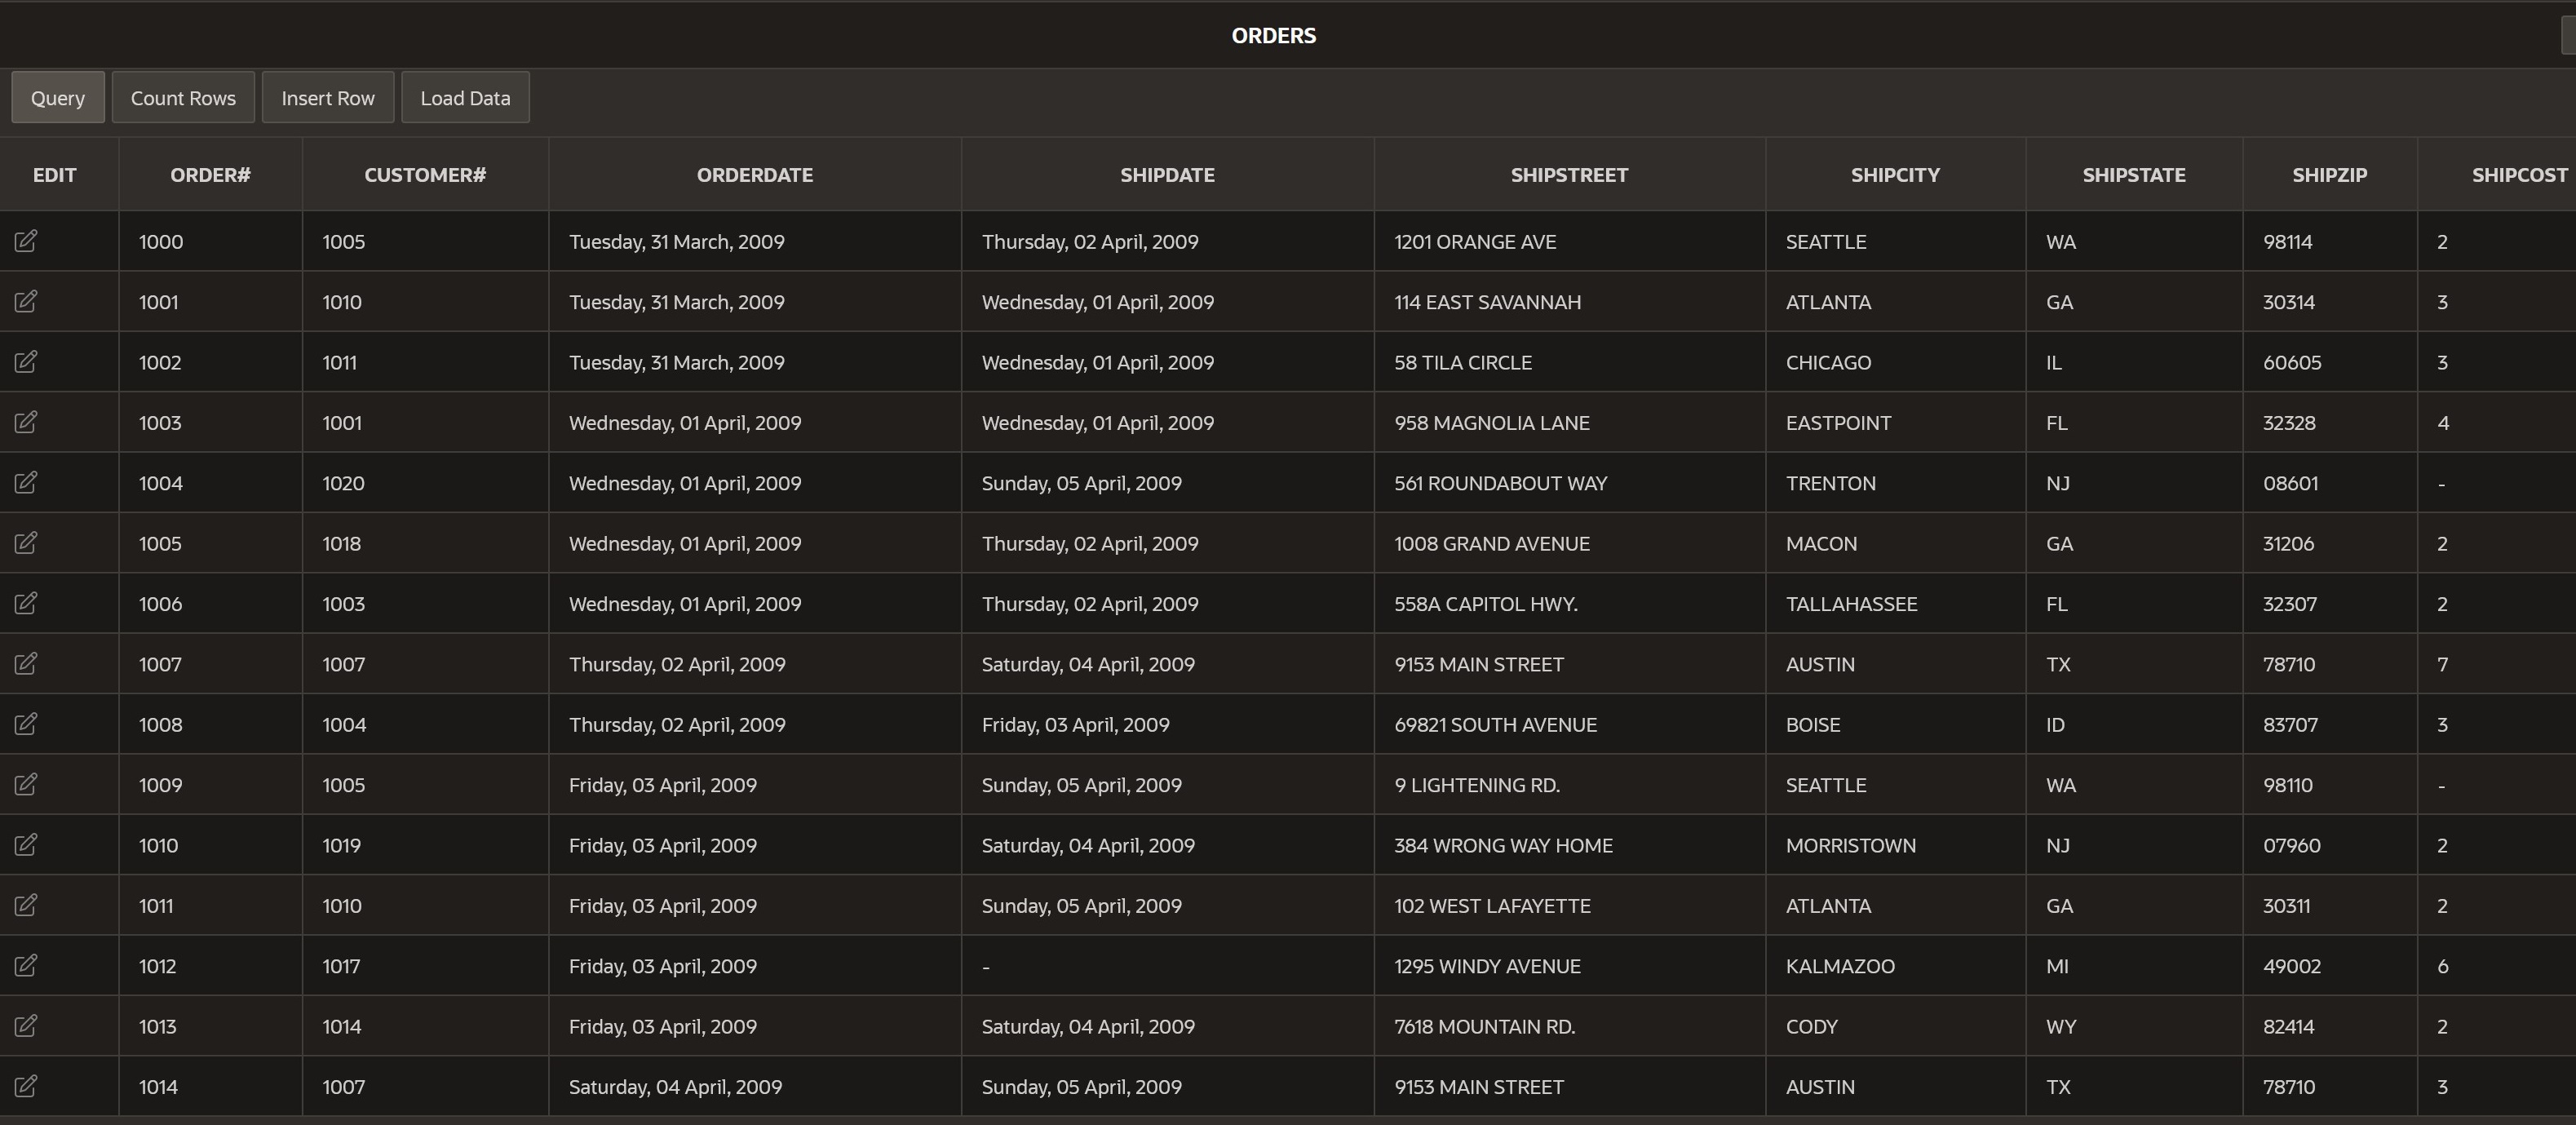The width and height of the screenshot is (2576, 1125).
Task: Edit the row for order 1000
Action: click(x=27, y=241)
